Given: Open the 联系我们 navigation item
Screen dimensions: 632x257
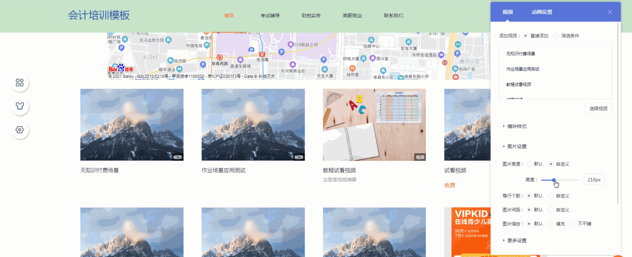Looking at the screenshot, I should (x=393, y=16).
